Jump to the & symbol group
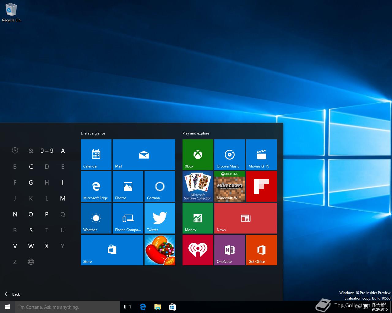Image resolution: width=392 pixels, height=313 pixels. (x=31, y=151)
